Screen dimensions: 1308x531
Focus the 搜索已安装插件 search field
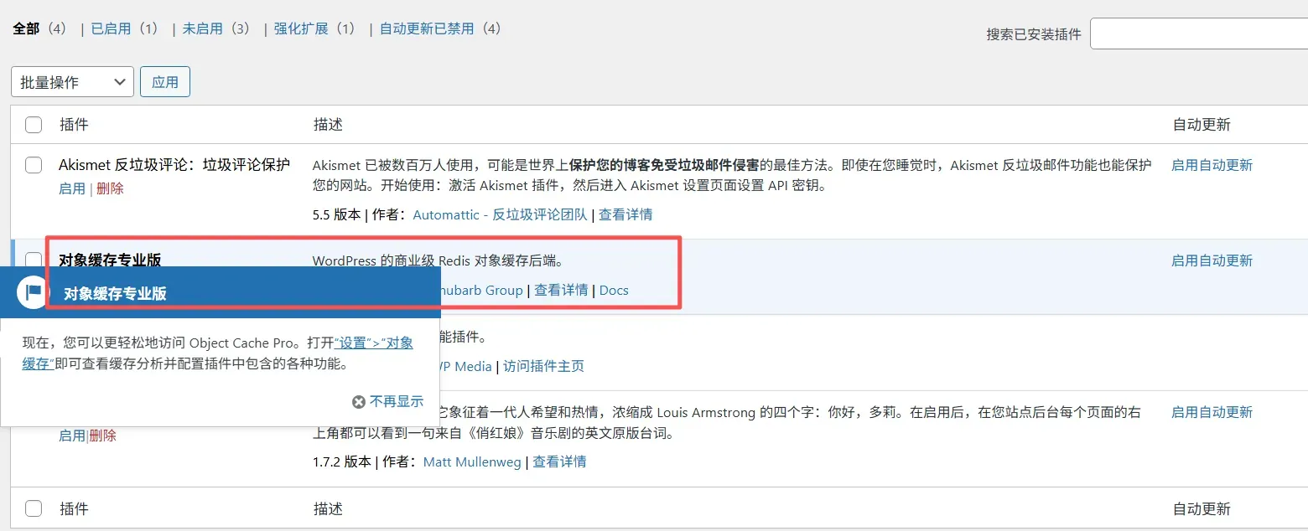coord(1199,34)
